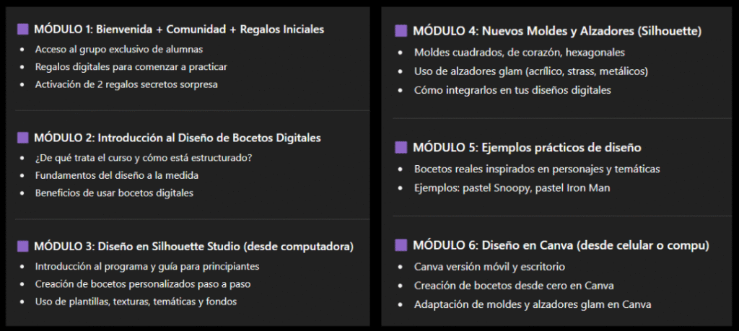
Task: Click "Fundamentos del diseño a la medida" item
Action: pos(116,175)
